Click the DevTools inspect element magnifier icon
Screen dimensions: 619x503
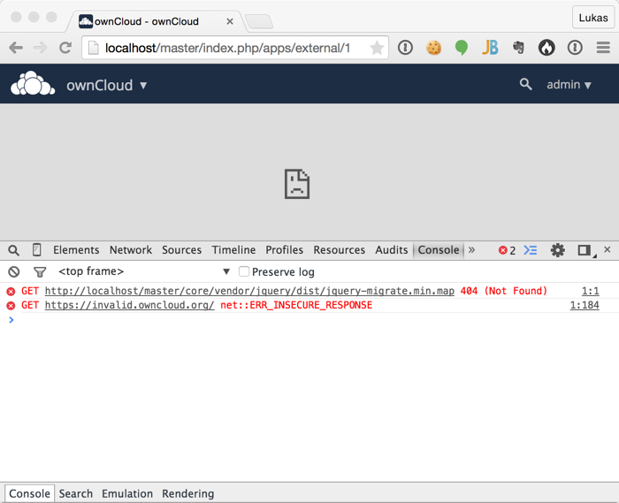[x=13, y=250]
